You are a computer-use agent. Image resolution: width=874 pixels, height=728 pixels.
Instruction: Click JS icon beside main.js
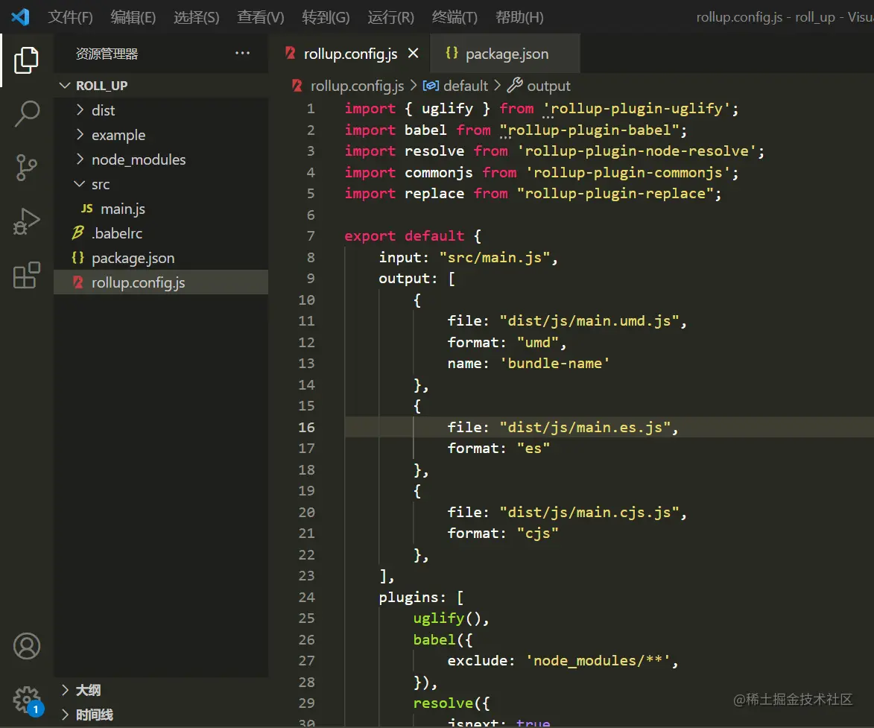tap(87, 209)
